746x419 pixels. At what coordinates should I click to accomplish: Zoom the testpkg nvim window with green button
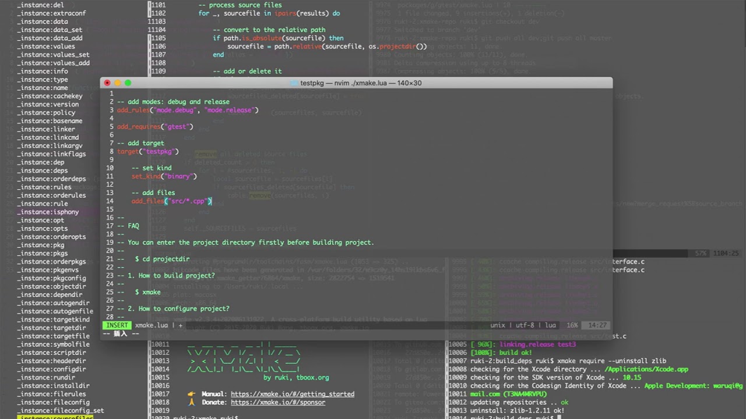(x=128, y=83)
